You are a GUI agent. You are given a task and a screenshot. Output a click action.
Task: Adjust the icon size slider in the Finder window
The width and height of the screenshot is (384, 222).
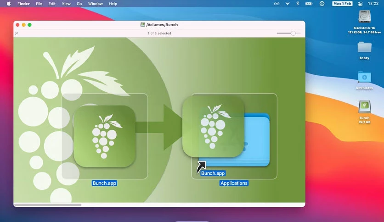(x=288, y=33)
